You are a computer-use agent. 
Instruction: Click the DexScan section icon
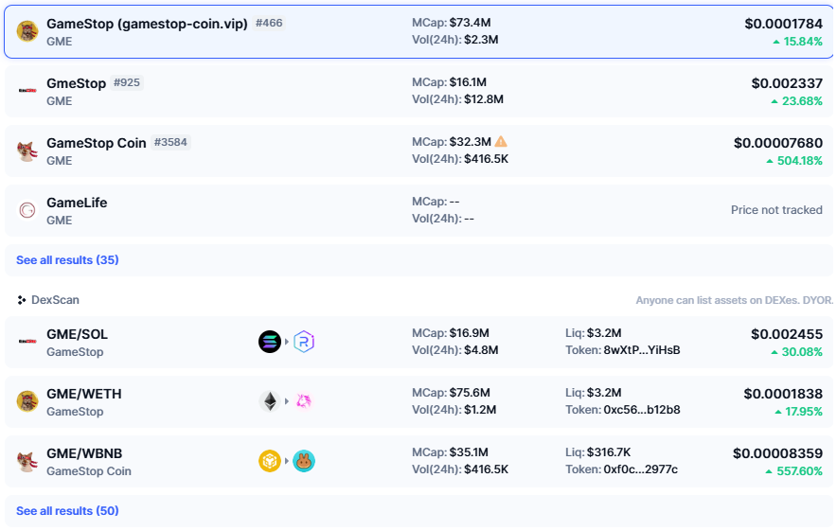(x=22, y=300)
